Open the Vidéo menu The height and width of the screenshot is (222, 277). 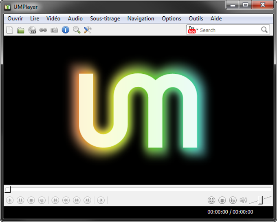click(53, 19)
